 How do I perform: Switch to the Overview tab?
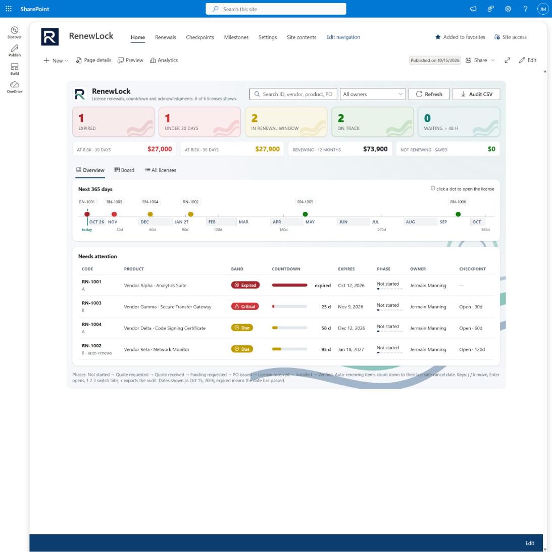pos(90,170)
